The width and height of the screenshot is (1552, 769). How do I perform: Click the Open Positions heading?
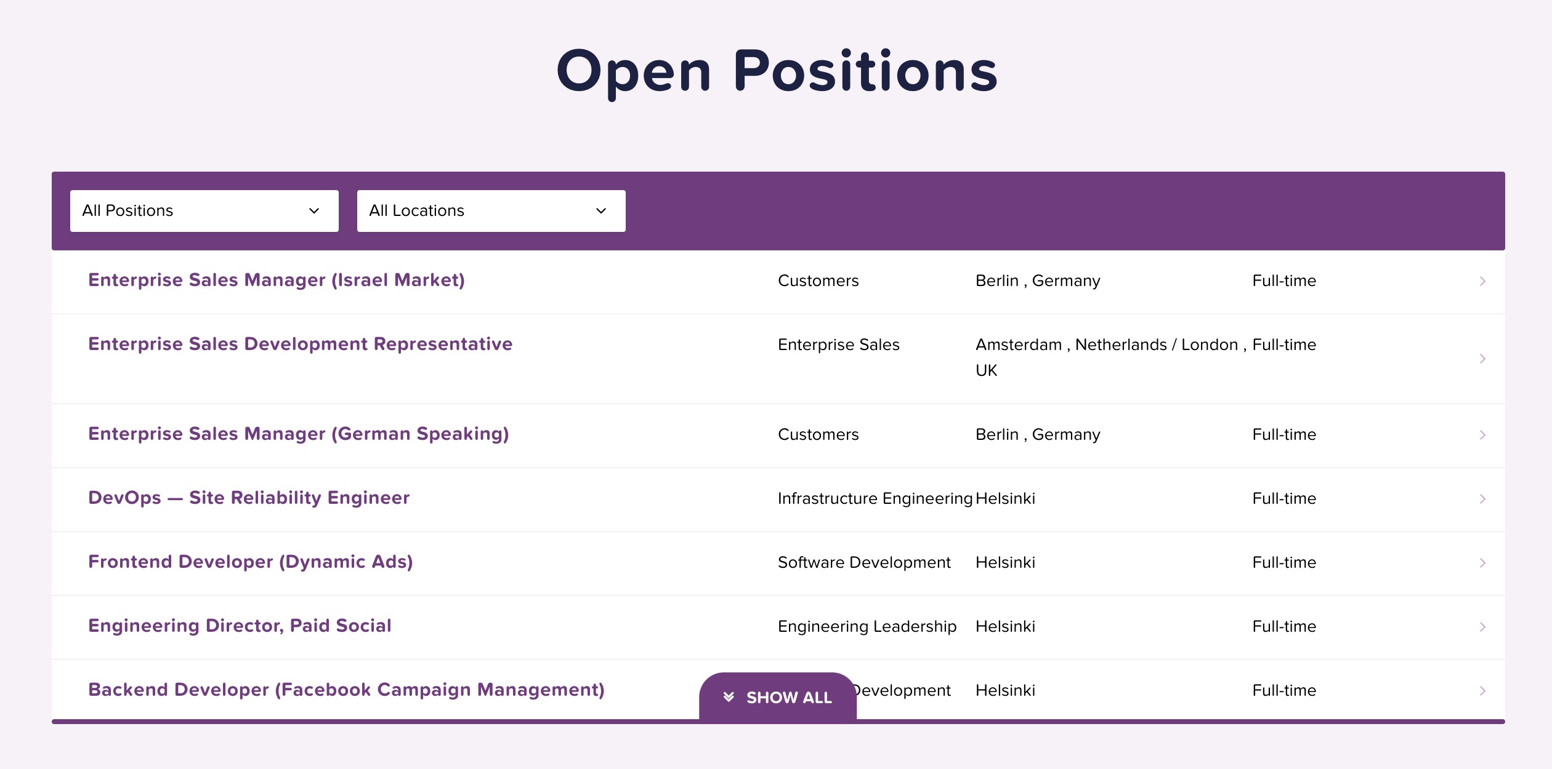776,72
